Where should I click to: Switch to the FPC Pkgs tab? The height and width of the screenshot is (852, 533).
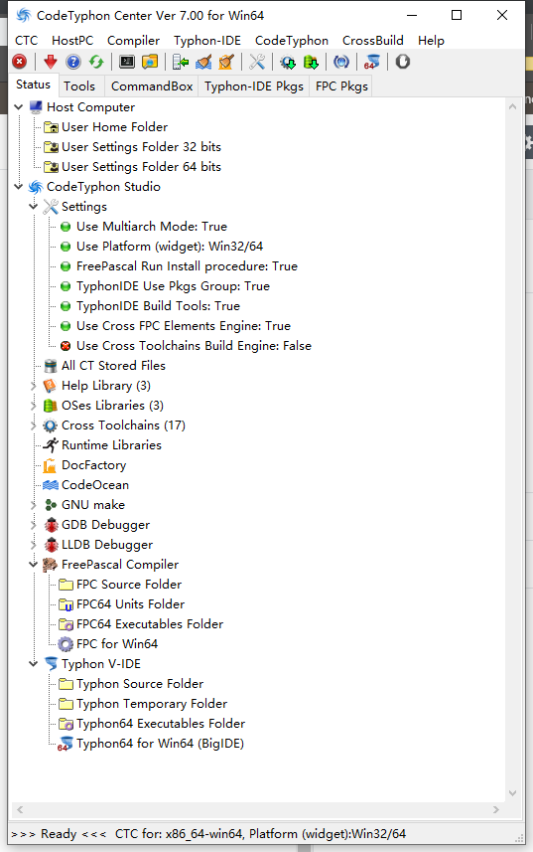341,86
